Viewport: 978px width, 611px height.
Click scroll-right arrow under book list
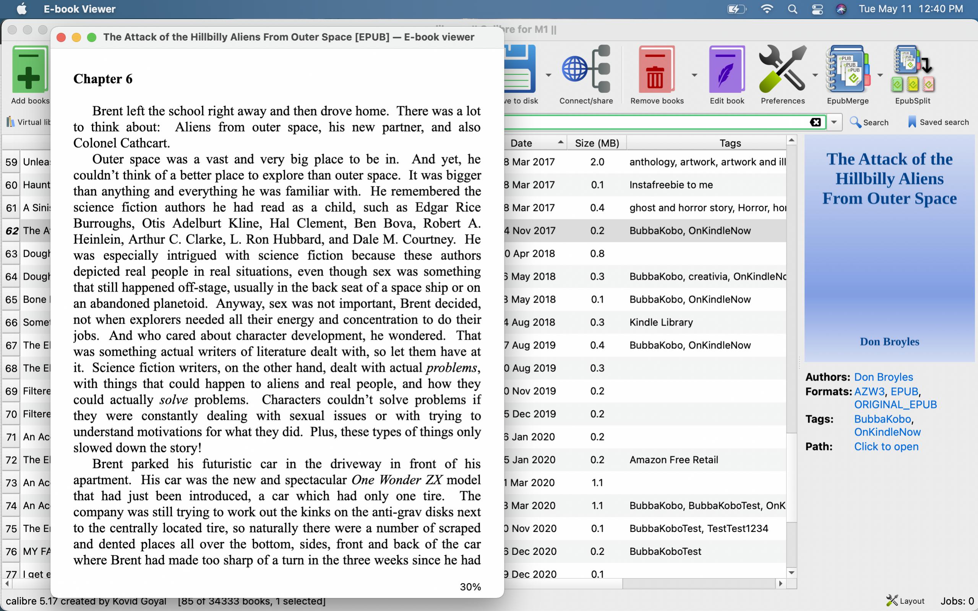[780, 583]
